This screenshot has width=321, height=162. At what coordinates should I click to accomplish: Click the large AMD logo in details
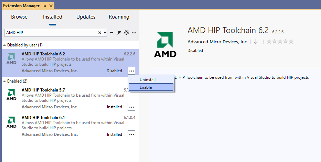point(165,45)
